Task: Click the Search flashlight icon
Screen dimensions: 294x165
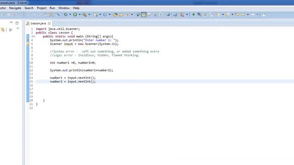Action: [128, 15]
